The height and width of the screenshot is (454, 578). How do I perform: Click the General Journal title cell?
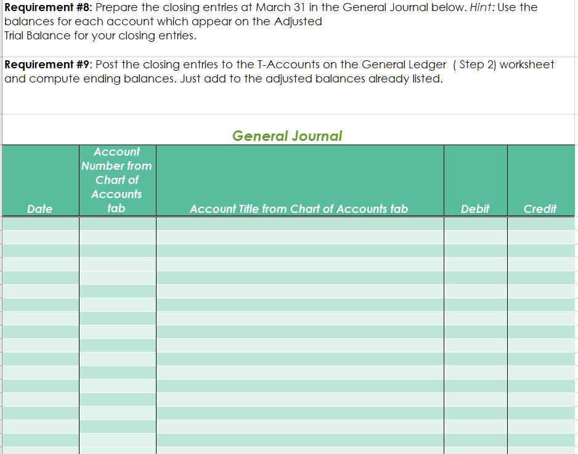click(x=288, y=136)
